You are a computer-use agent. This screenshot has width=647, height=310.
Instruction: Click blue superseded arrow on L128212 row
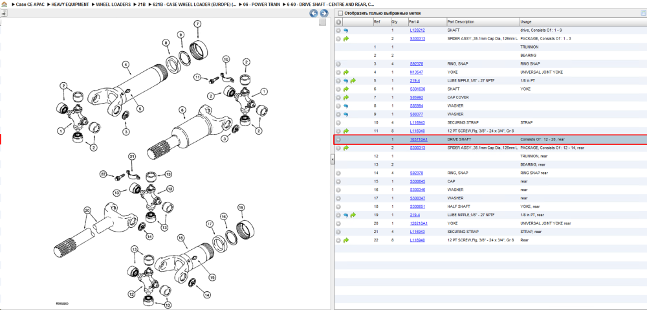tap(345, 30)
